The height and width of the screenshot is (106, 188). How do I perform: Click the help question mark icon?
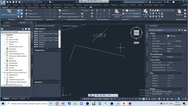pos(173,2)
